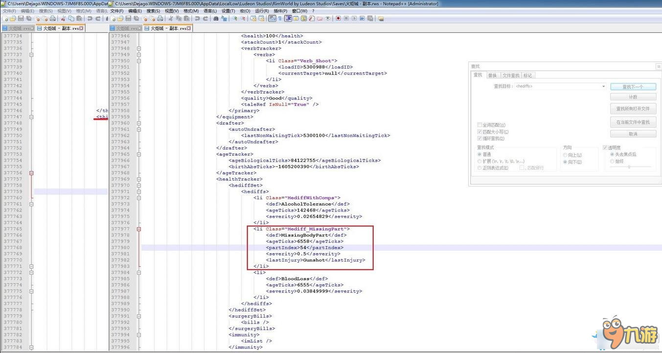Screen dimensions: 662x353
Task: Switch to 标记 tab in Find dialog
Action: [x=527, y=75]
